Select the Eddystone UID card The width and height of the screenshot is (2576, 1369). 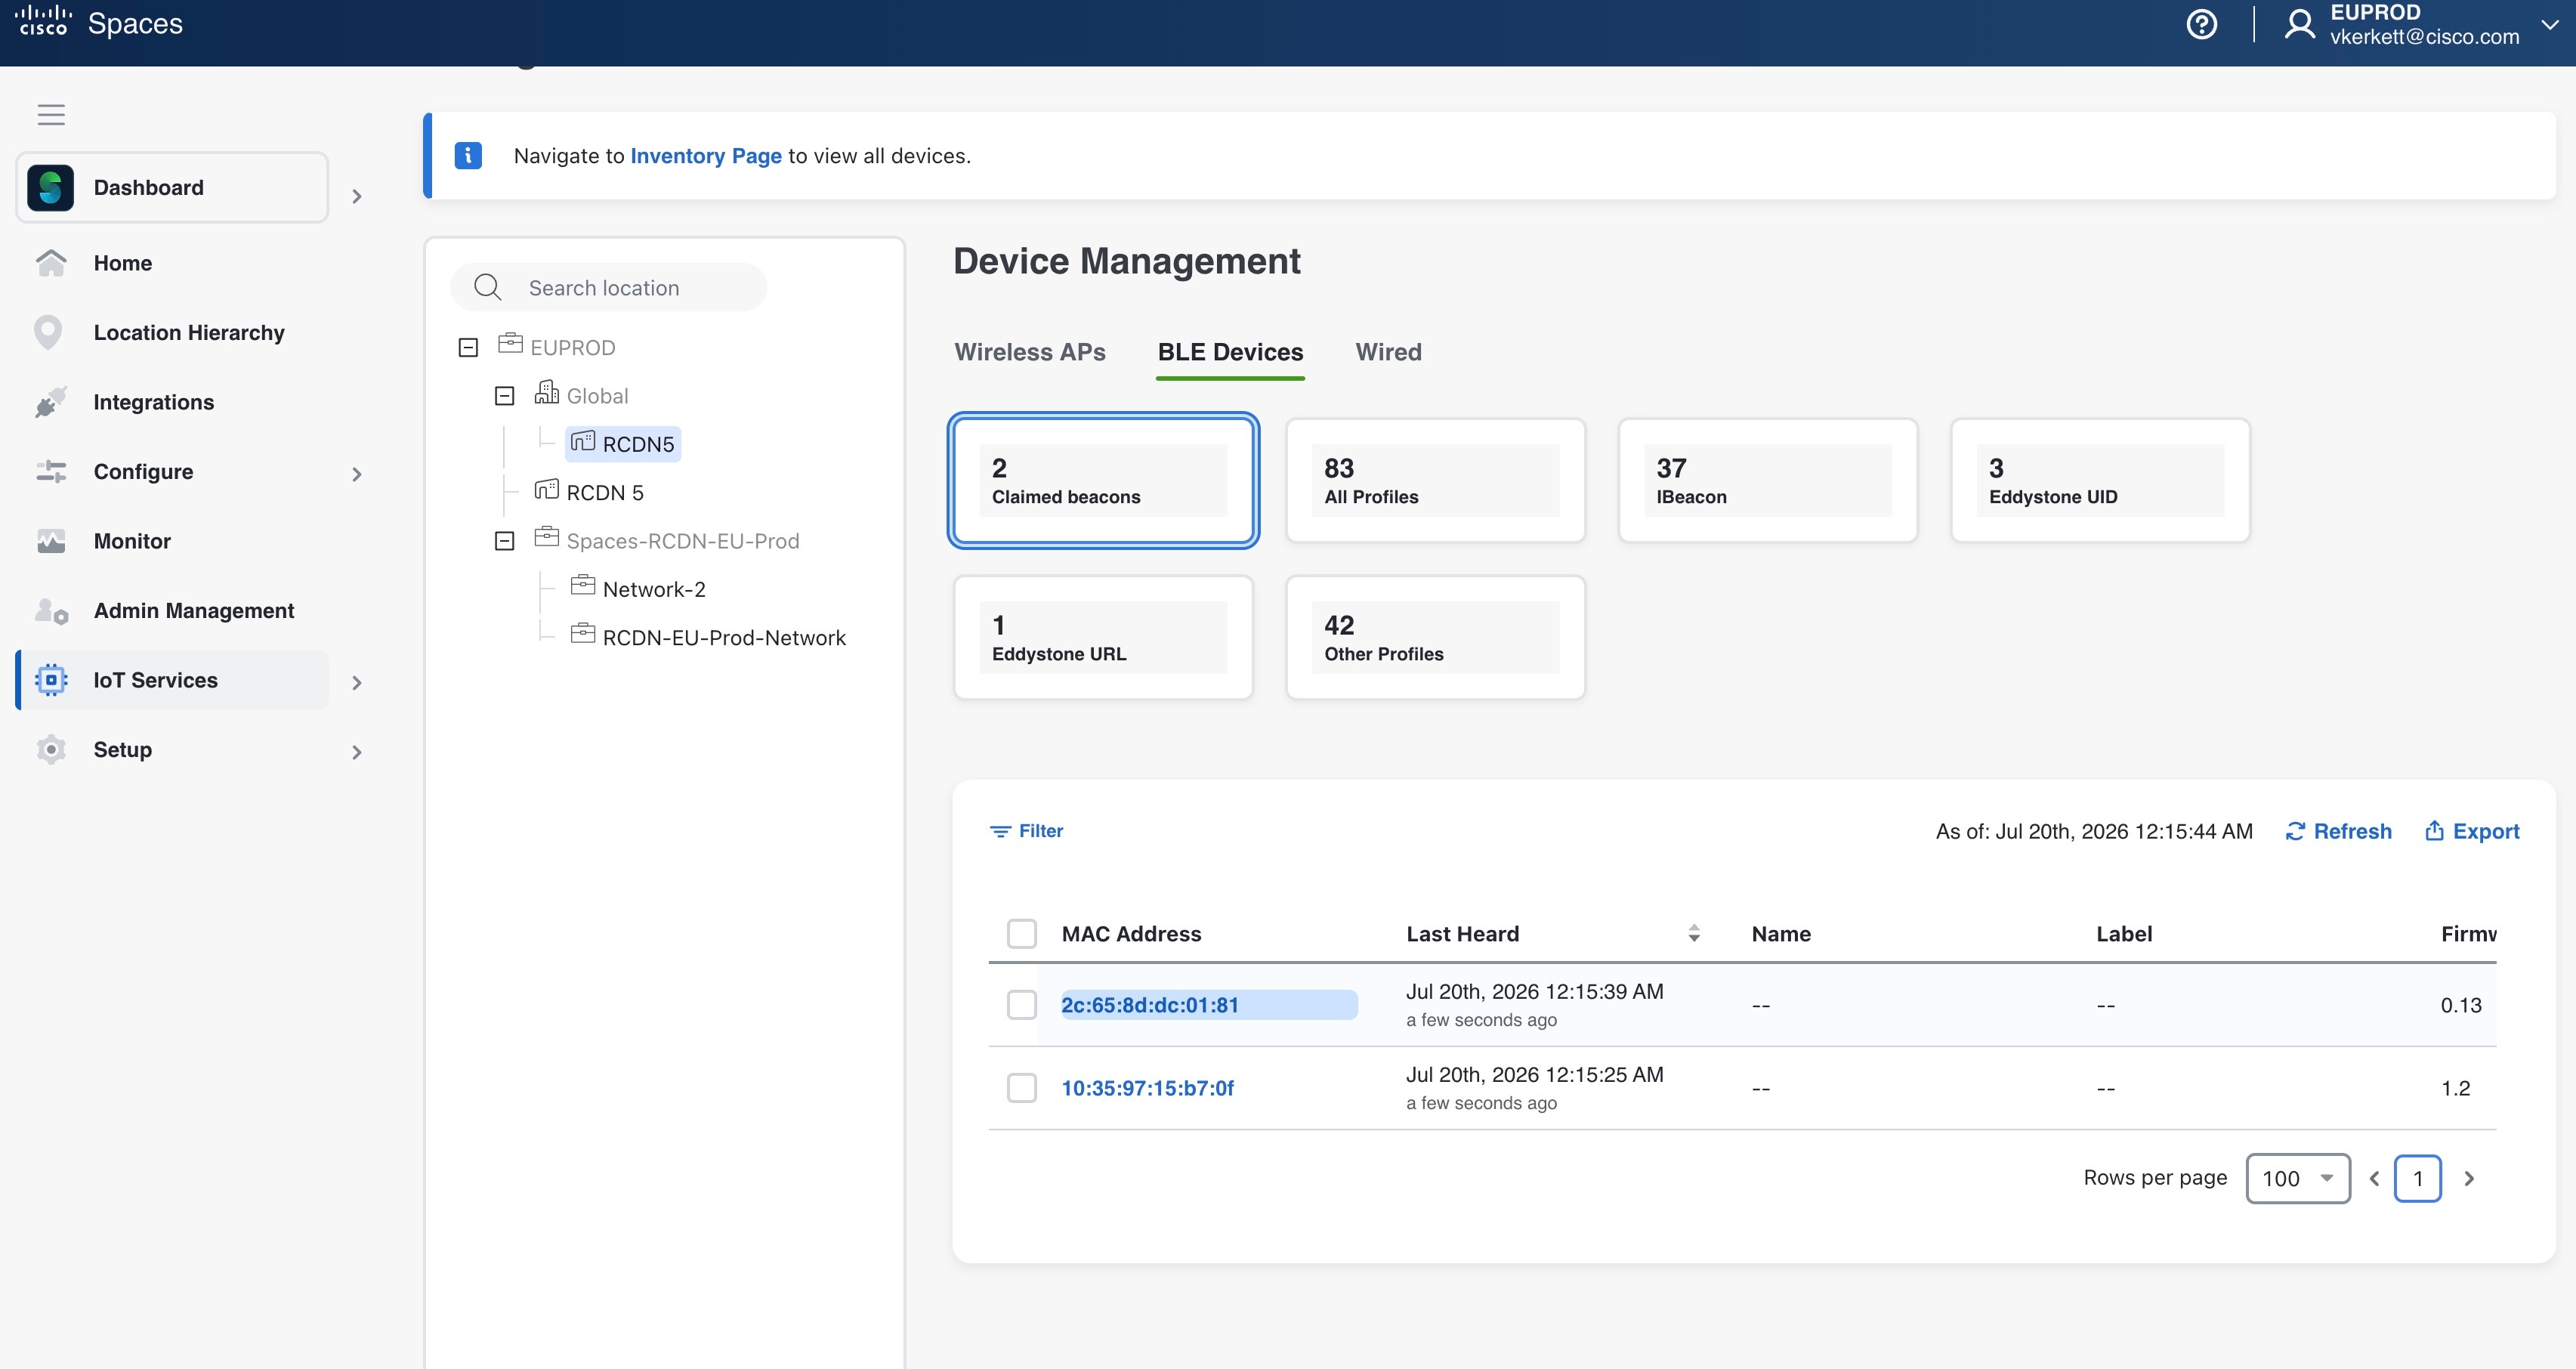[x=2100, y=480]
